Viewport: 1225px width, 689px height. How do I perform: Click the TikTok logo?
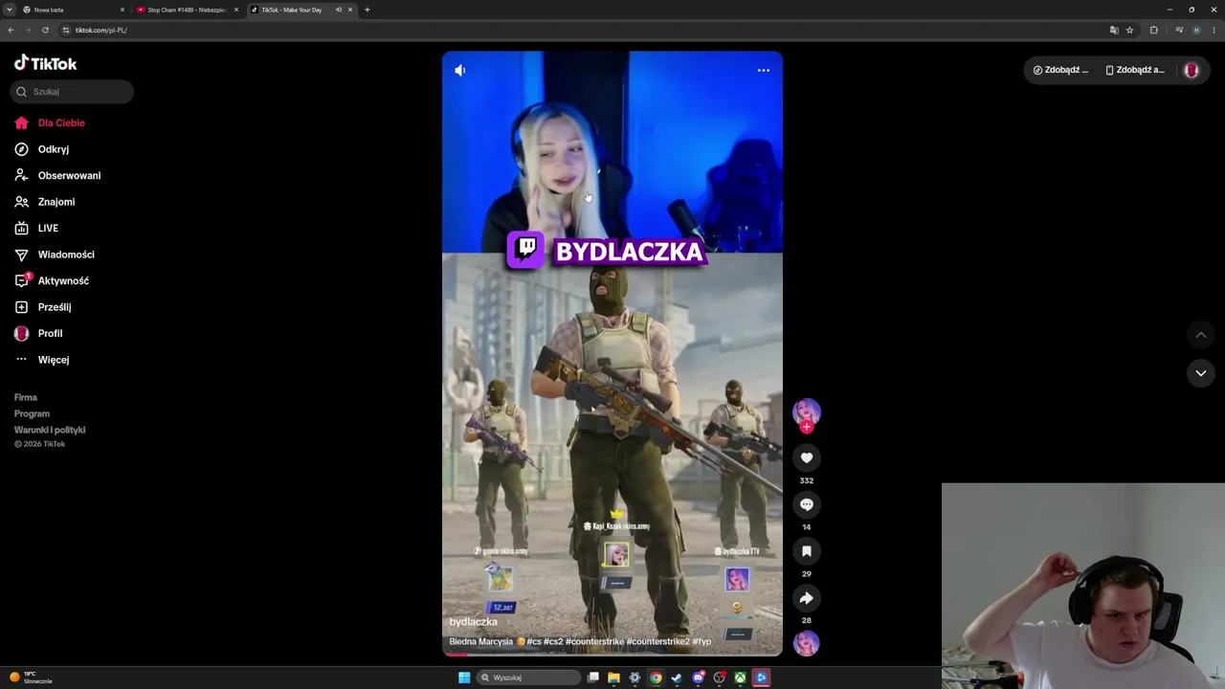click(45, 63)
